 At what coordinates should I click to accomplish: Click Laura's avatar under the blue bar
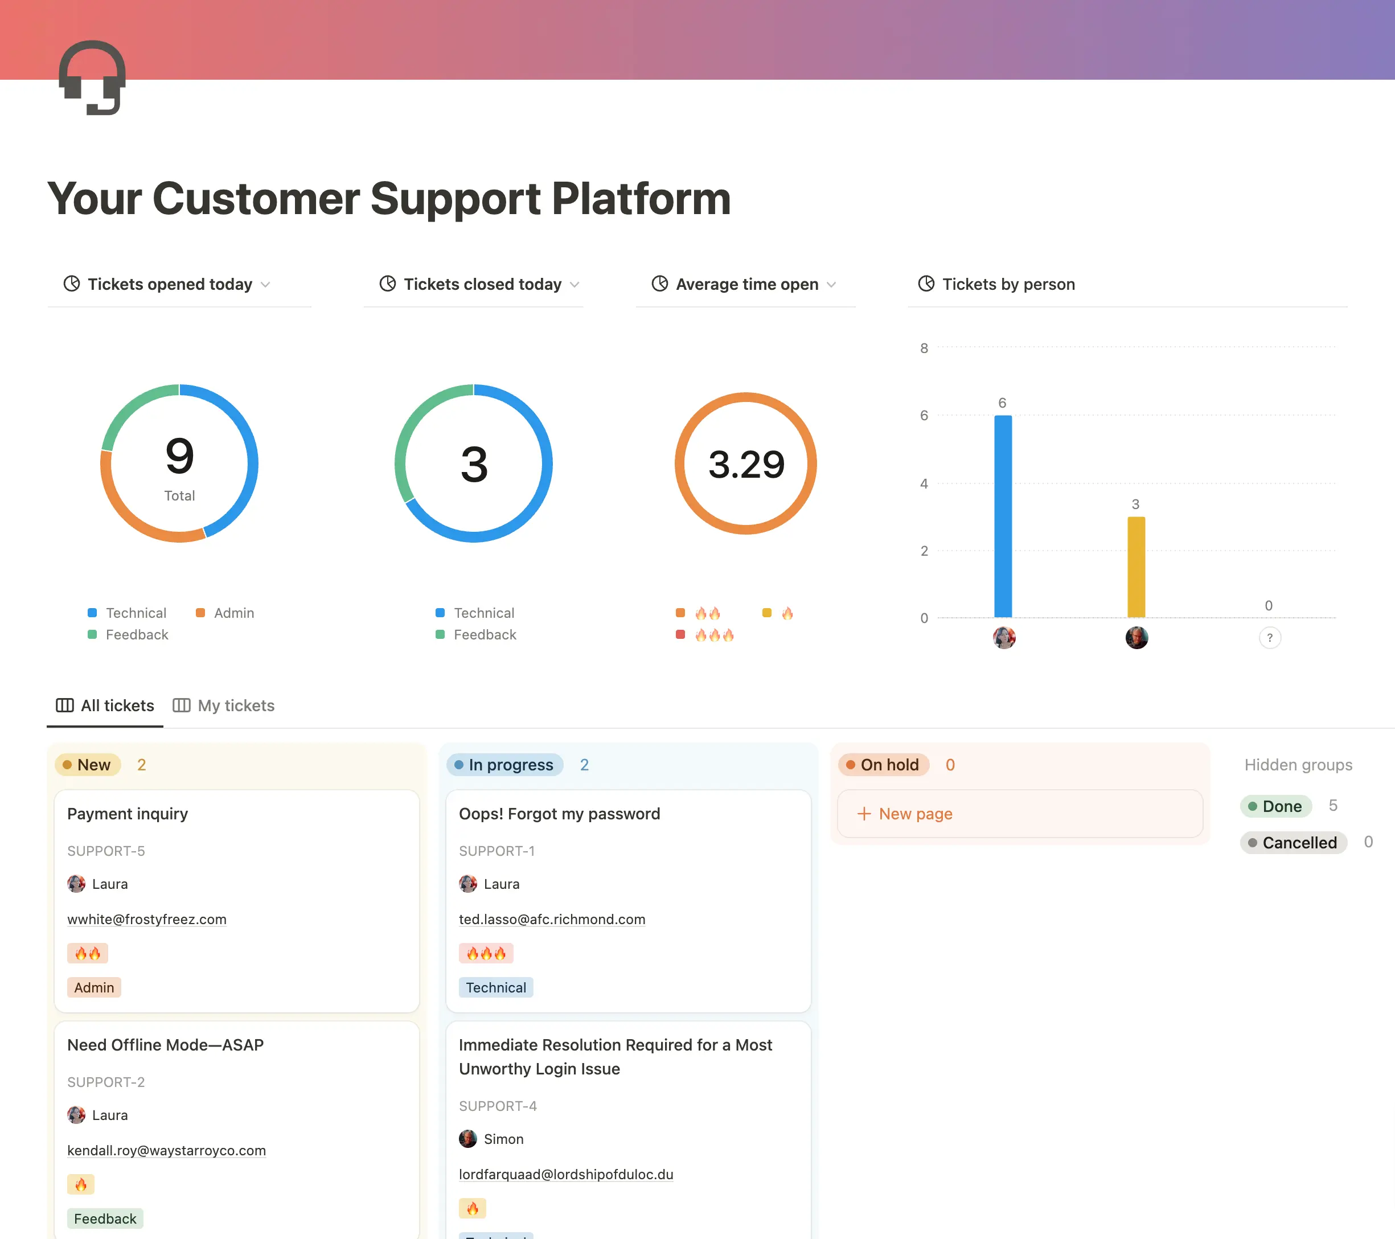pyautogui.click(x=1003, y=638)
